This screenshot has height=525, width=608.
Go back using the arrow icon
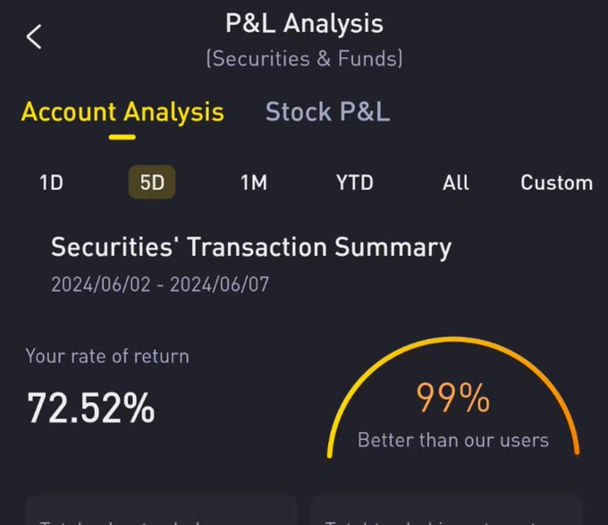tap(34, 38)
